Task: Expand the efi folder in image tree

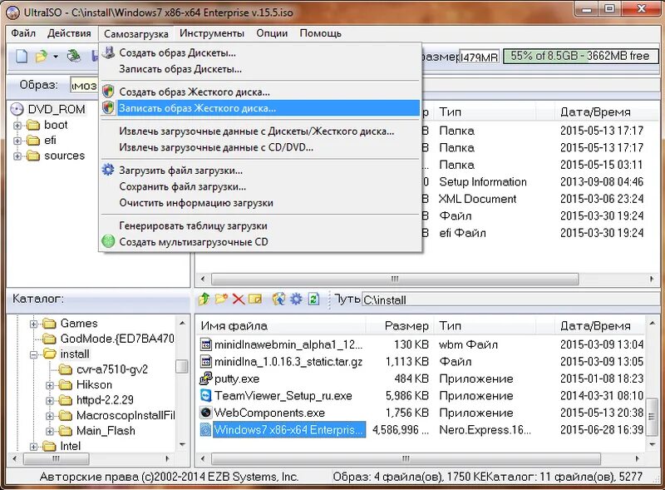Action: click(17, 141)
